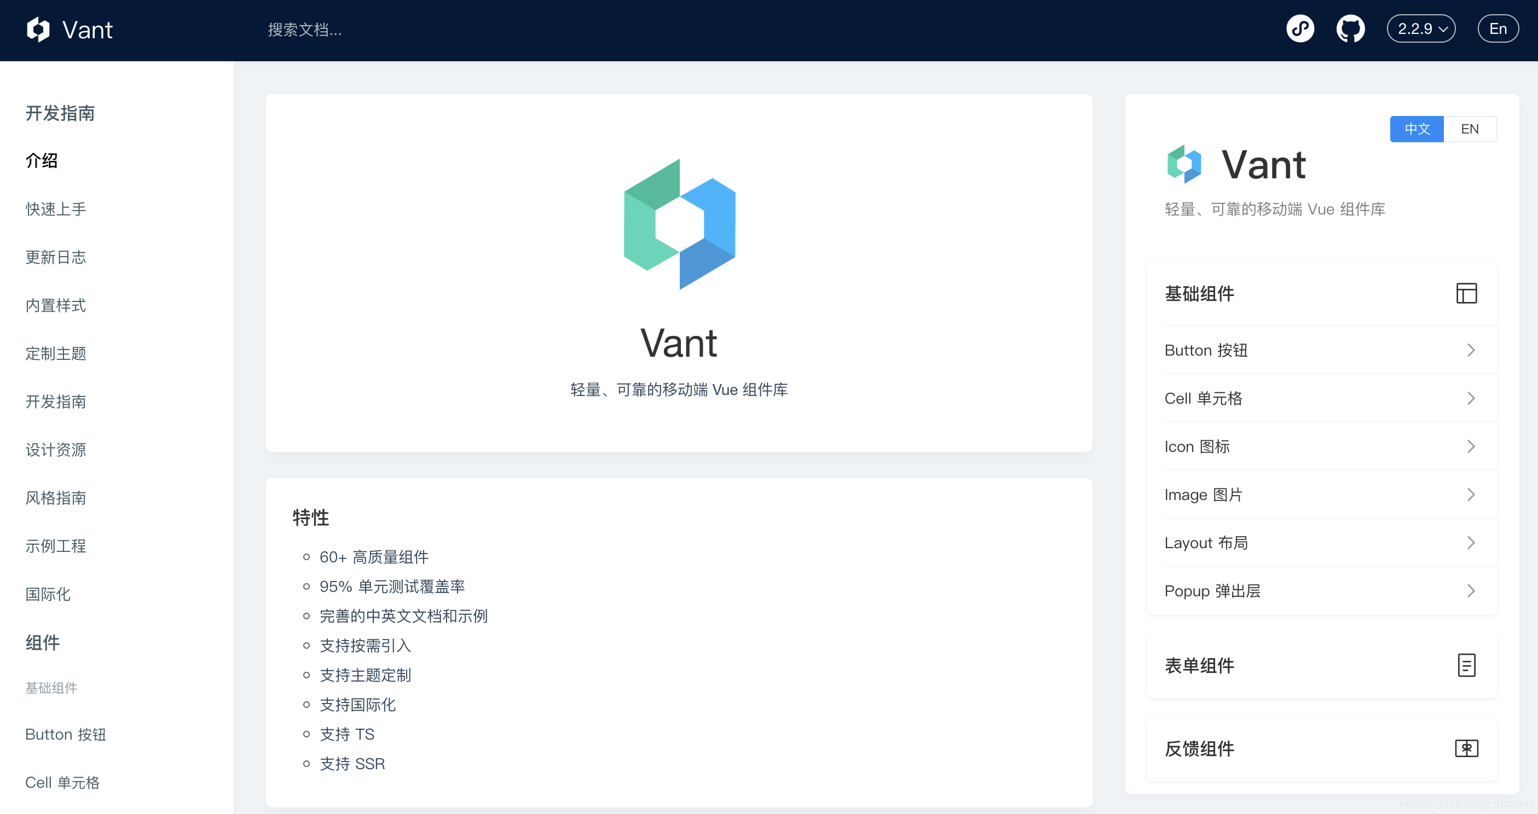Open the mini program link icon

coord(1300,28)
